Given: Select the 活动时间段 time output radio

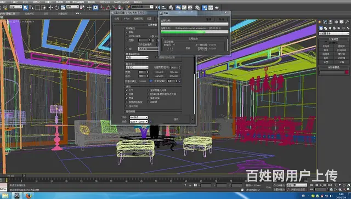Looking at the screenshot, I should 127,36.
